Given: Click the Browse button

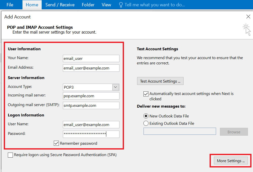Looking at the screenshot, I should (234, 132).
